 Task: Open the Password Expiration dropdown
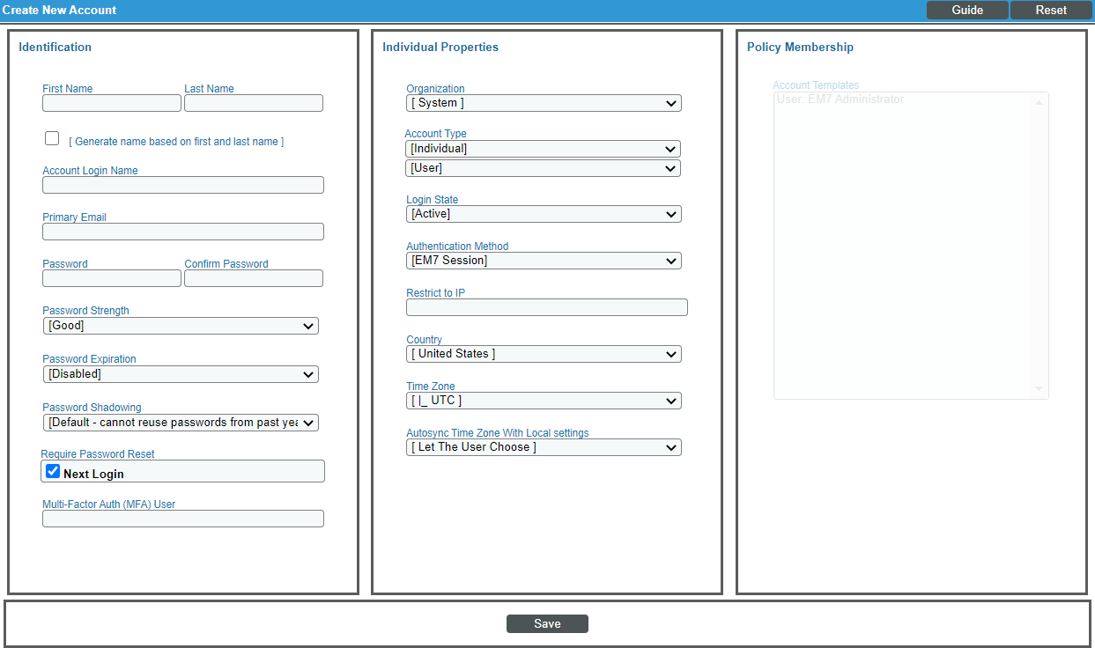coord(180,373)
